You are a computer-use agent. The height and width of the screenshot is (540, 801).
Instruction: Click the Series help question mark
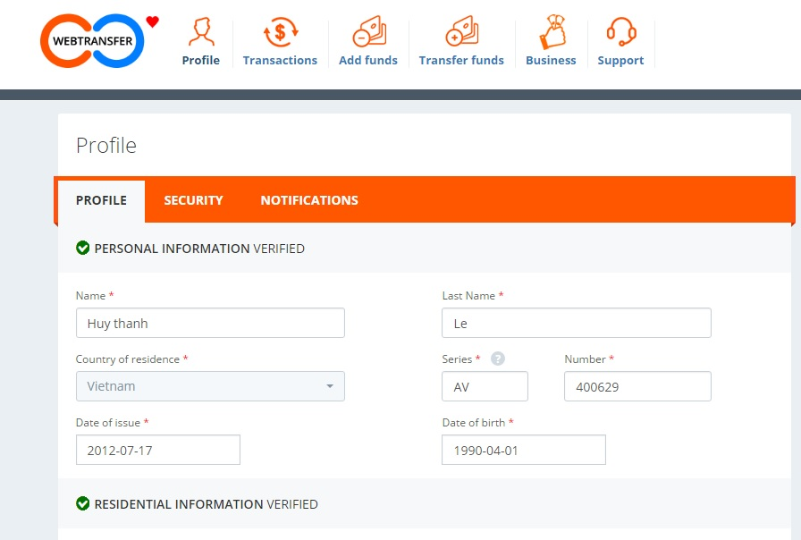[x=498, y=359]
